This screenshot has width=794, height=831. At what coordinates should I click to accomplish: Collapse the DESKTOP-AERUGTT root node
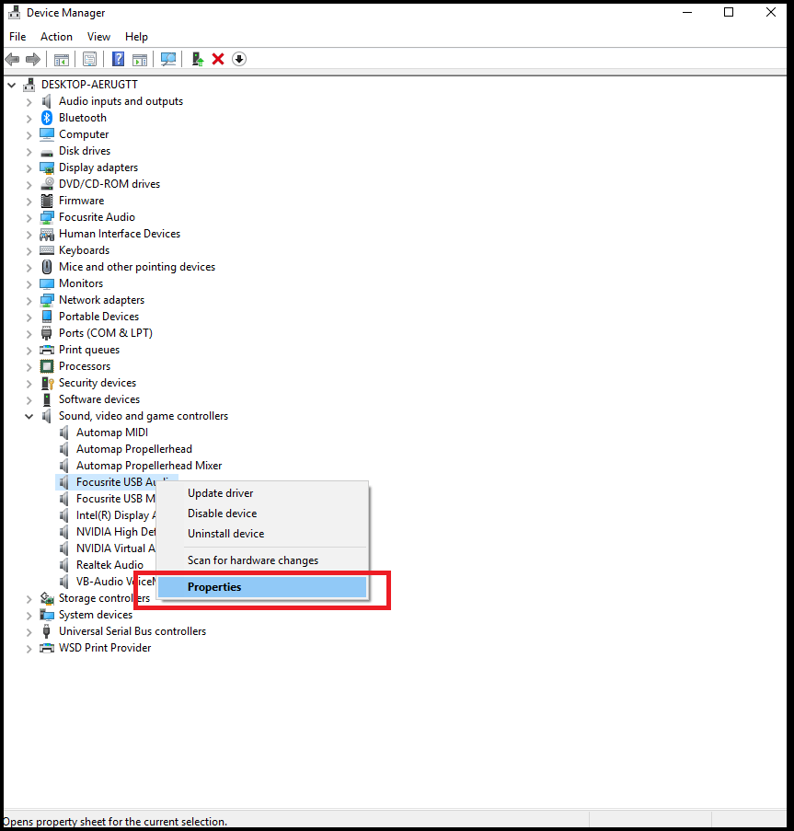[x=12, y=85]
